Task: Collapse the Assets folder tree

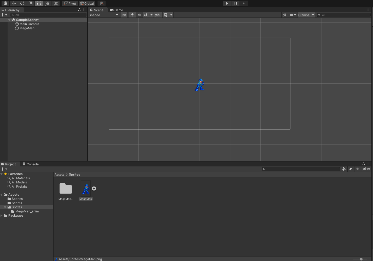Action: coord(2,195)
